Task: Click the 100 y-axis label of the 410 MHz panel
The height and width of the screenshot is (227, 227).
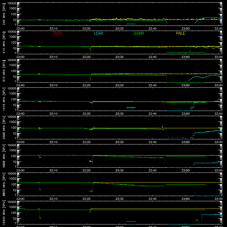Action: point(13,43)
